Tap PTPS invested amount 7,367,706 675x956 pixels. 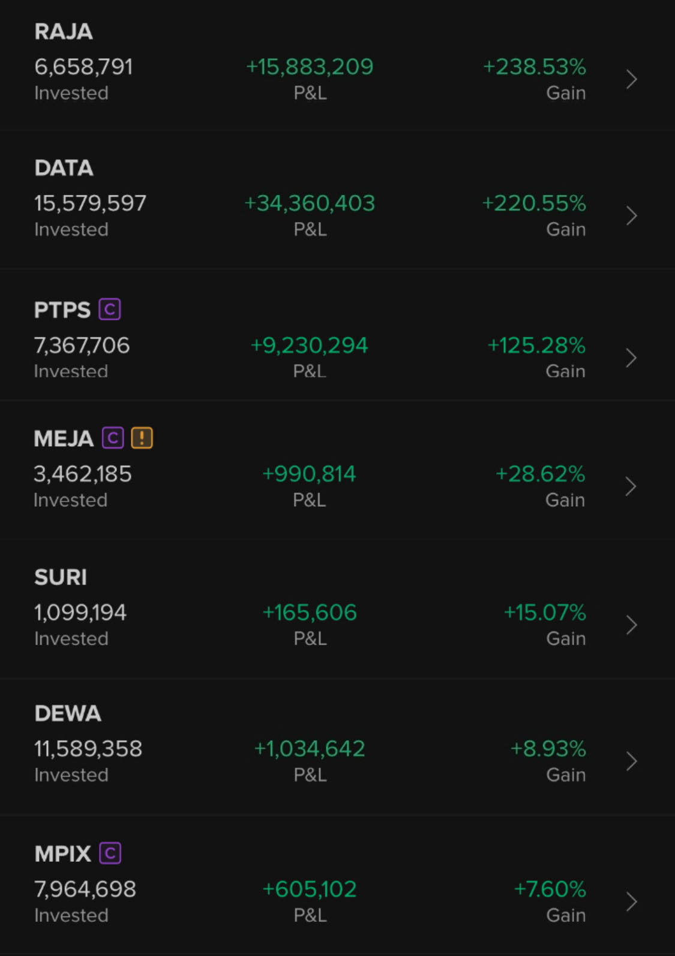click(82, 345)
